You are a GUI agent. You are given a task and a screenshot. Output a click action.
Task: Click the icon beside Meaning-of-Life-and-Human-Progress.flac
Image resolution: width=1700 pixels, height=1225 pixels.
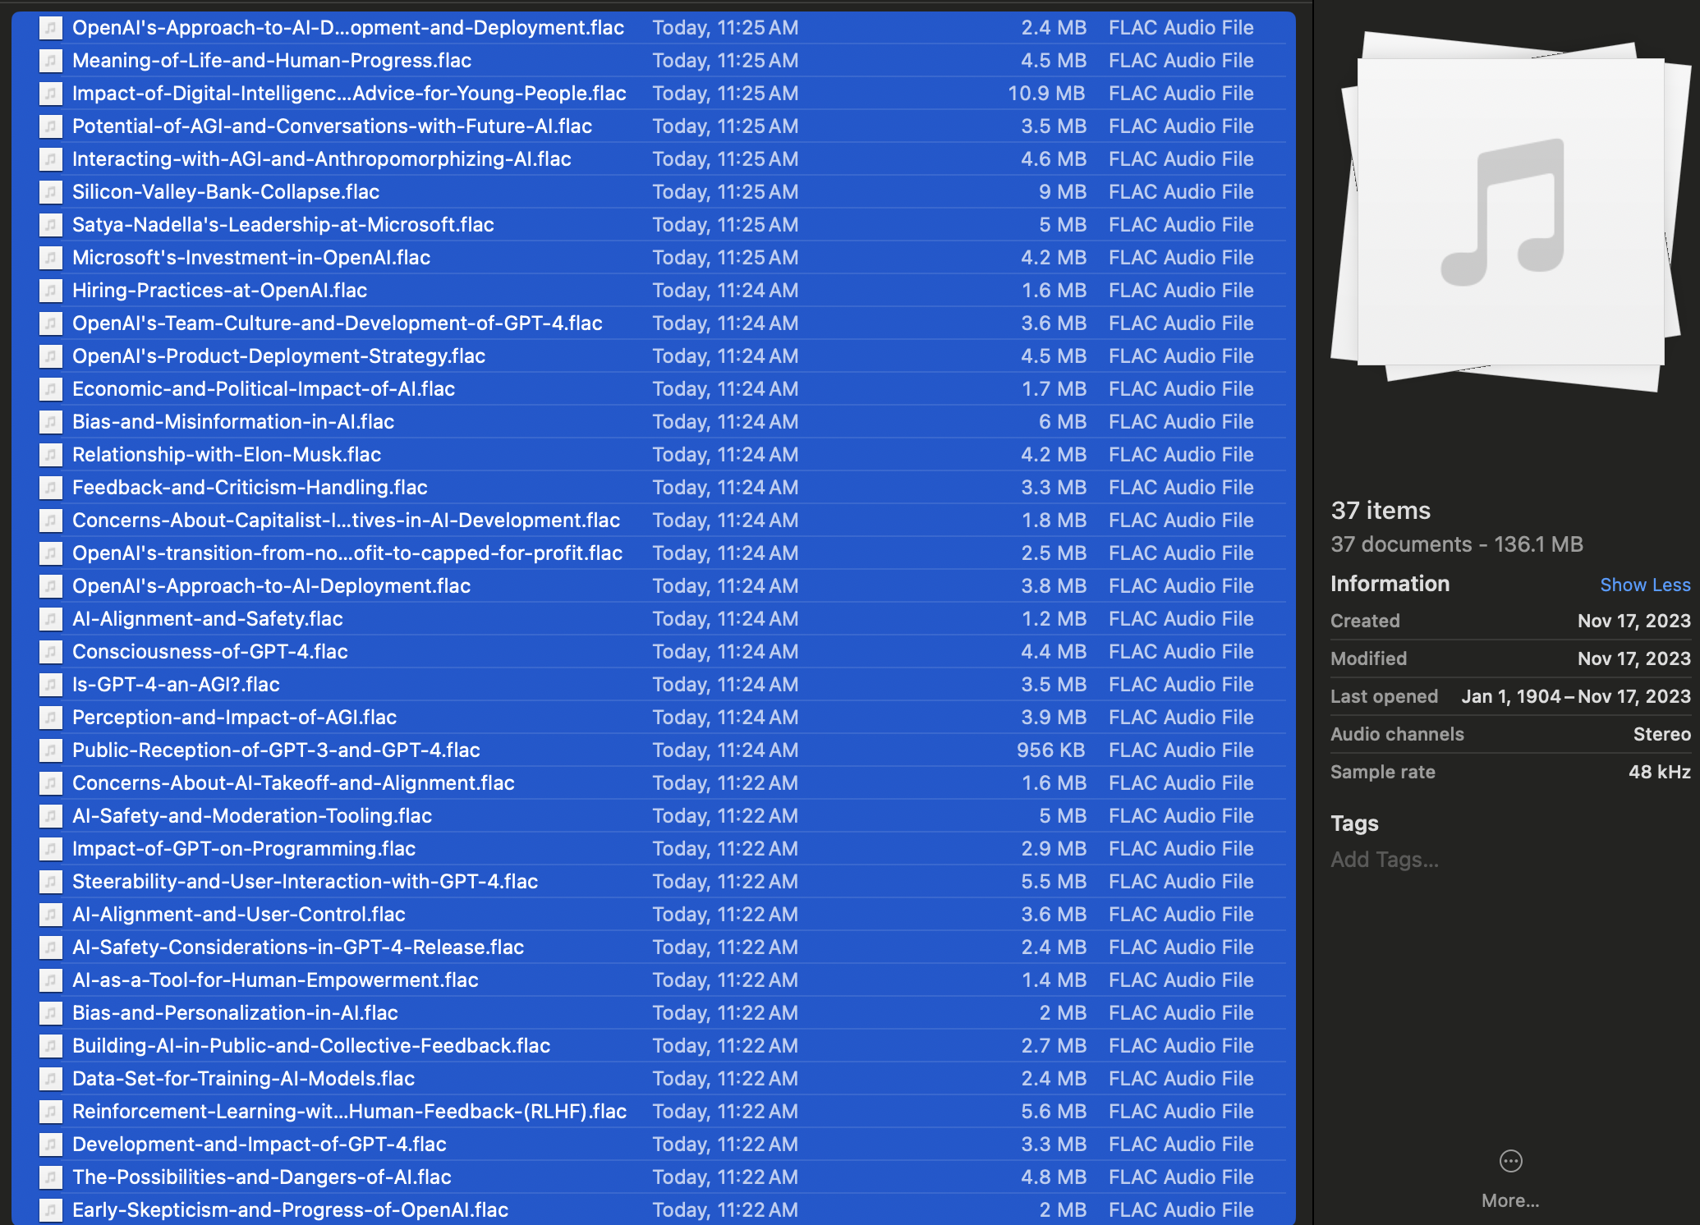tap(51, 61)
